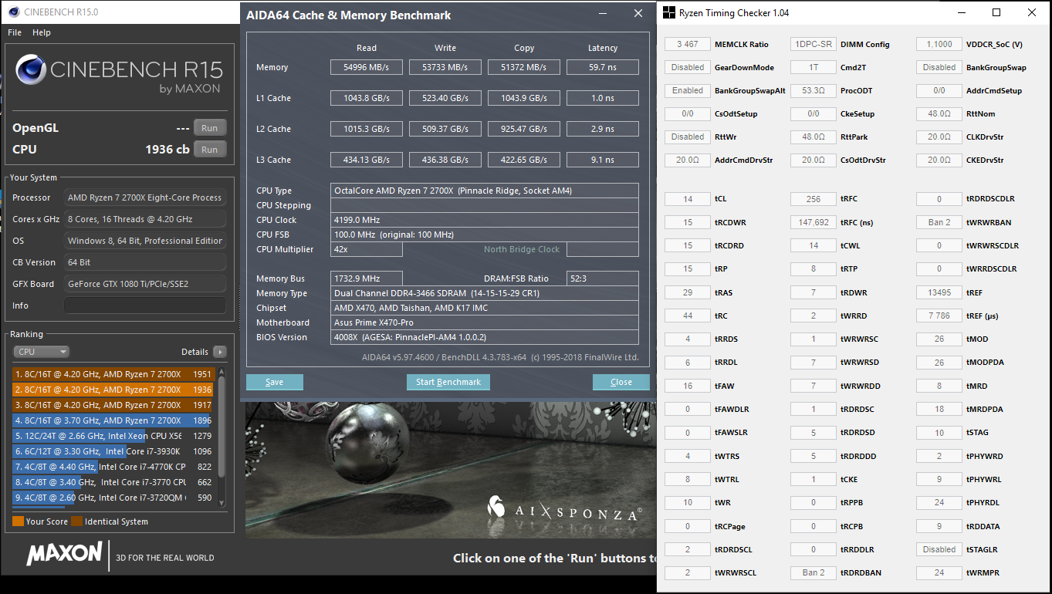
Task: Click the Info input field in Cinebench
Action: coord(145,305)
